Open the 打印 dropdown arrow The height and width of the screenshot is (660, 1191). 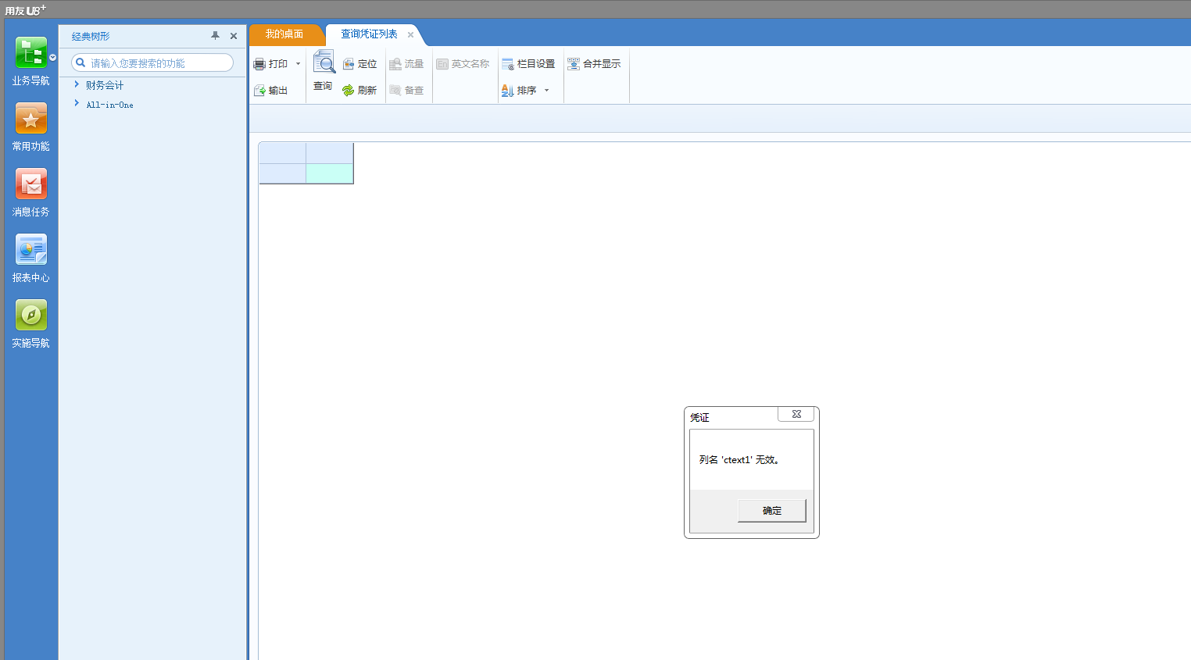coord(298,64)
